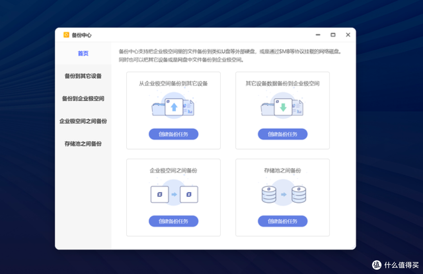The image size is (423, 274).
Task: Go to 企业极空间之间备份 in sidebar
Action: click(83, 121)
